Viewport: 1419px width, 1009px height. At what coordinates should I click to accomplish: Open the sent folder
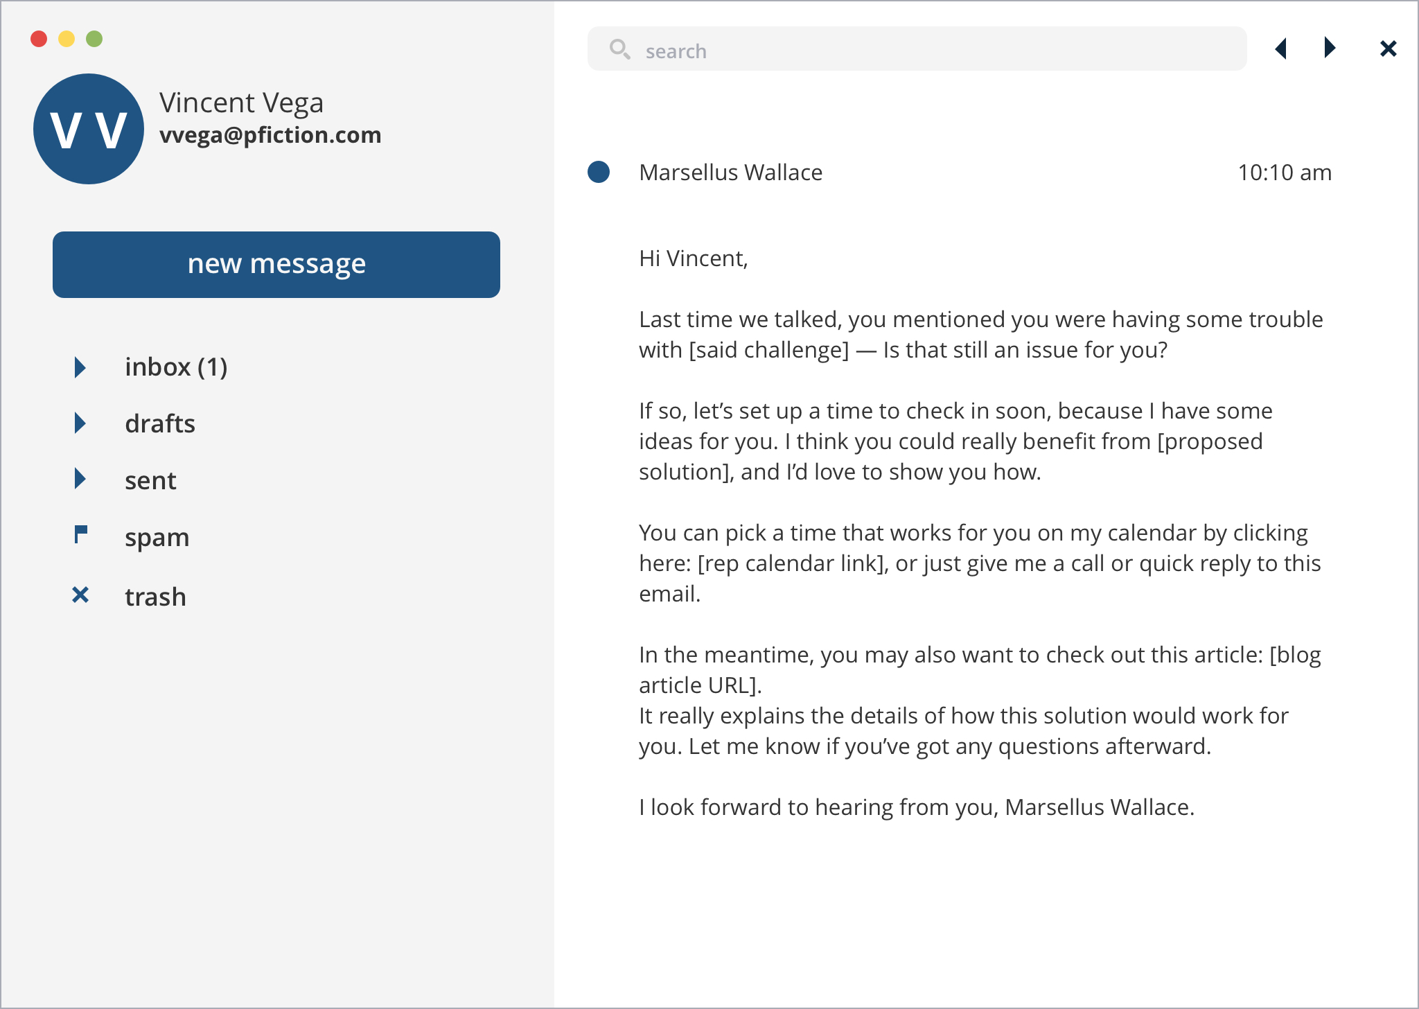tap(150, 480)
